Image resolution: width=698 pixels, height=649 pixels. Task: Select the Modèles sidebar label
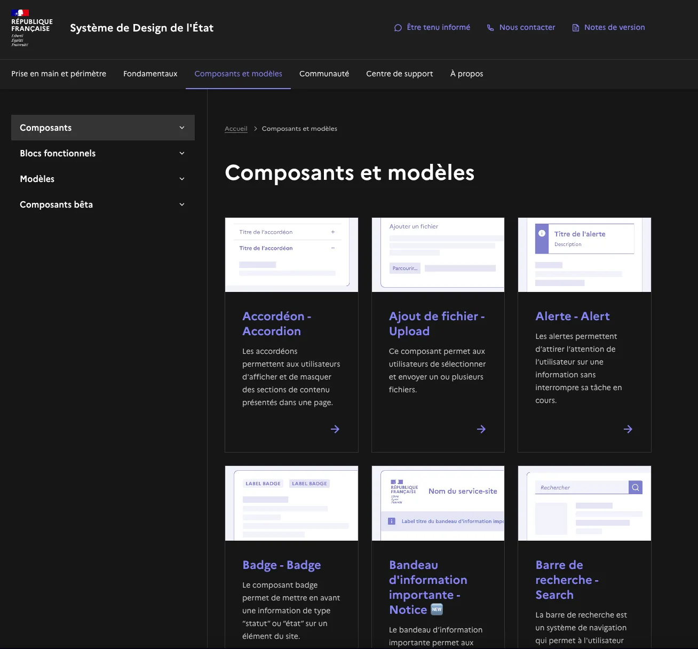37,179
